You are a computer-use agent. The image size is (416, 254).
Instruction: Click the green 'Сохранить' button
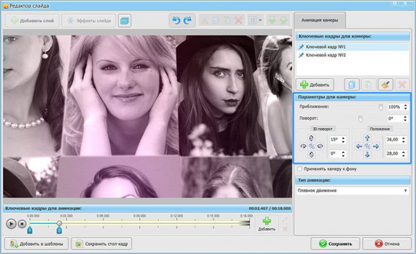point(336,244)
